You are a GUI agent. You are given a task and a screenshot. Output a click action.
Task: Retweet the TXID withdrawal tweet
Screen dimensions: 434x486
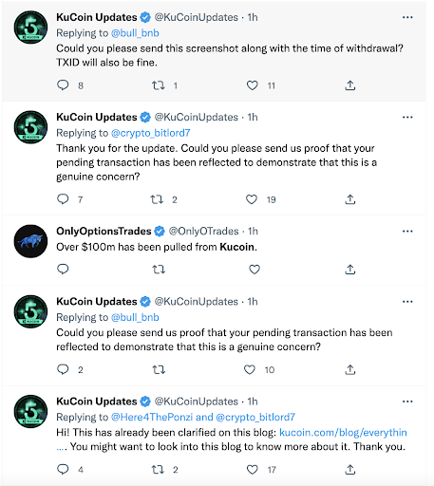click(159, 85)
